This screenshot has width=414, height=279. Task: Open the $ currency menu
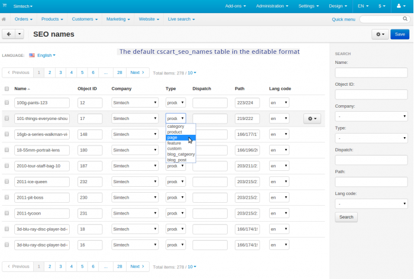(x=382, y=6)
